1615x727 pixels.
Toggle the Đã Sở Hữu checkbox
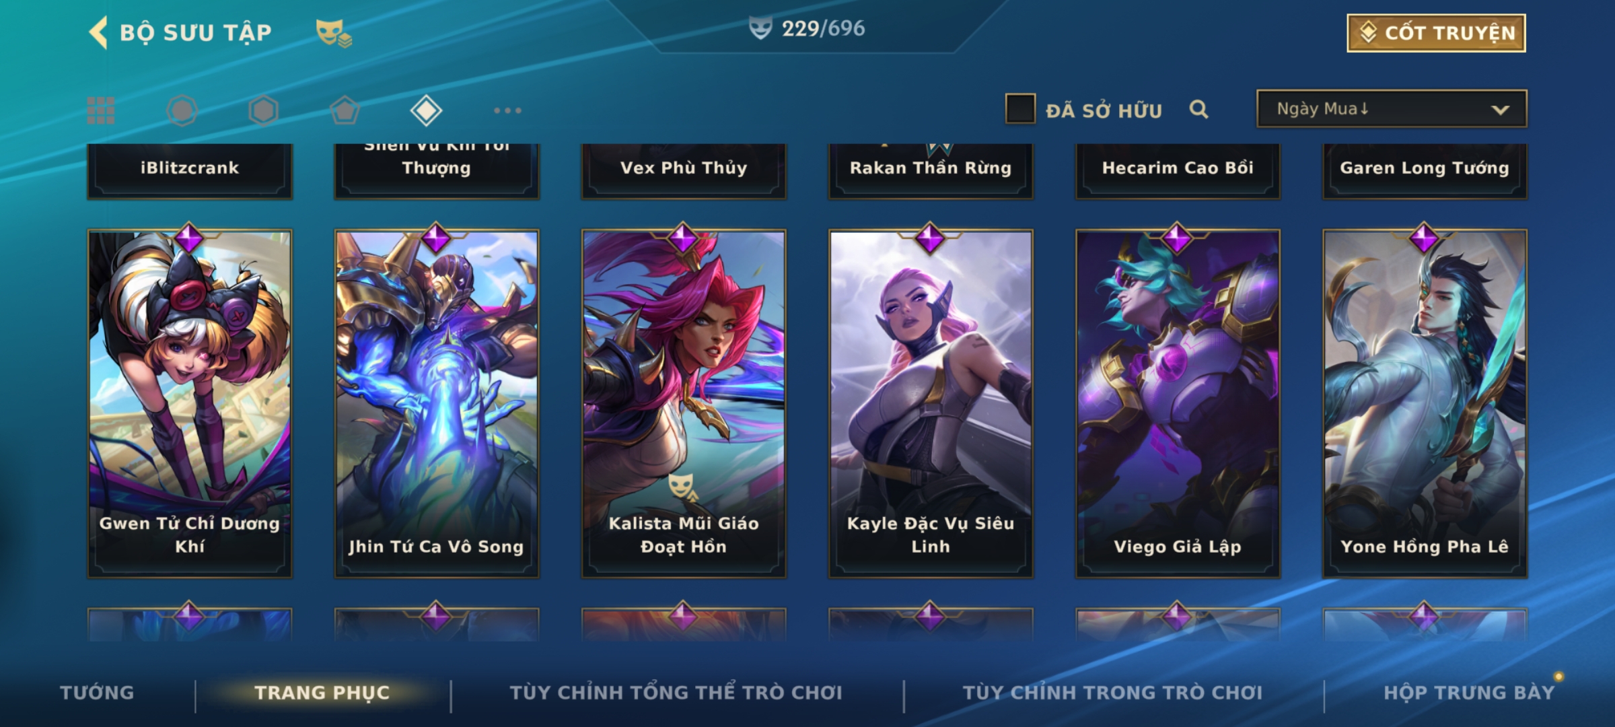[x=1020, y=109]
